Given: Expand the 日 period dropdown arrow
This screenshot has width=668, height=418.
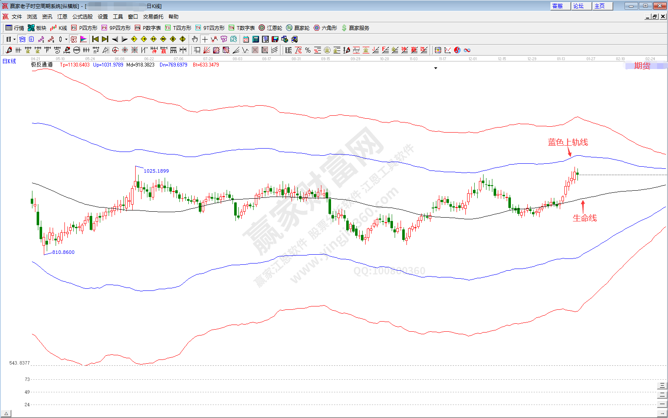Looking at the screenshot, I should click(14, 40).
